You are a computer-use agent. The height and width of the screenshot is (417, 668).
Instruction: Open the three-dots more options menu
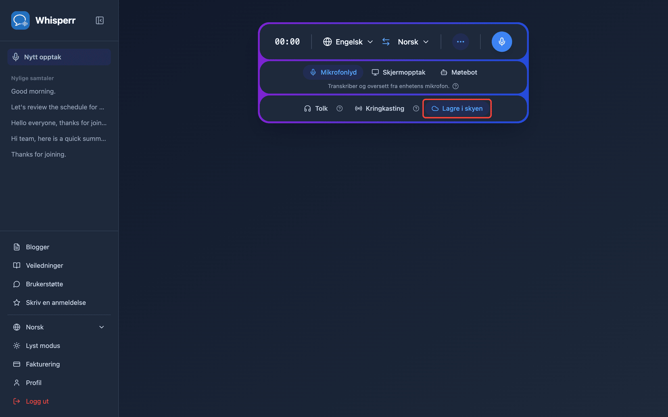point(461,42)
